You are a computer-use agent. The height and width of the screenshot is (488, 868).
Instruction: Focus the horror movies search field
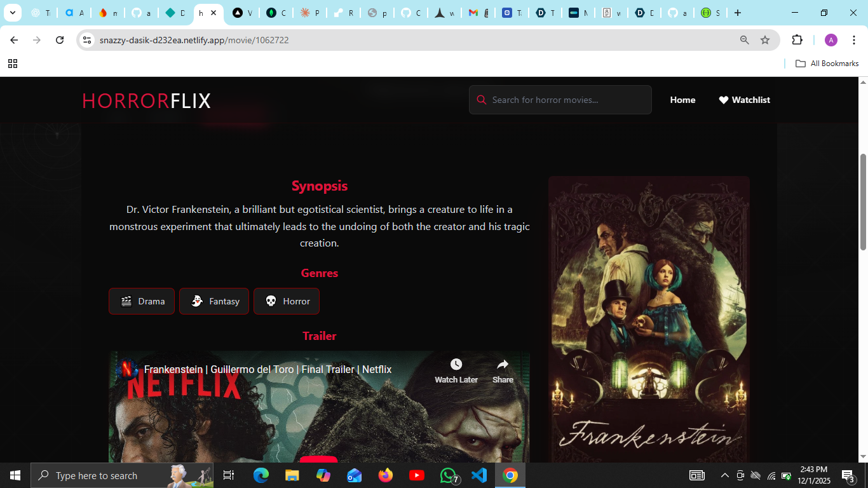tap(560, 100)
